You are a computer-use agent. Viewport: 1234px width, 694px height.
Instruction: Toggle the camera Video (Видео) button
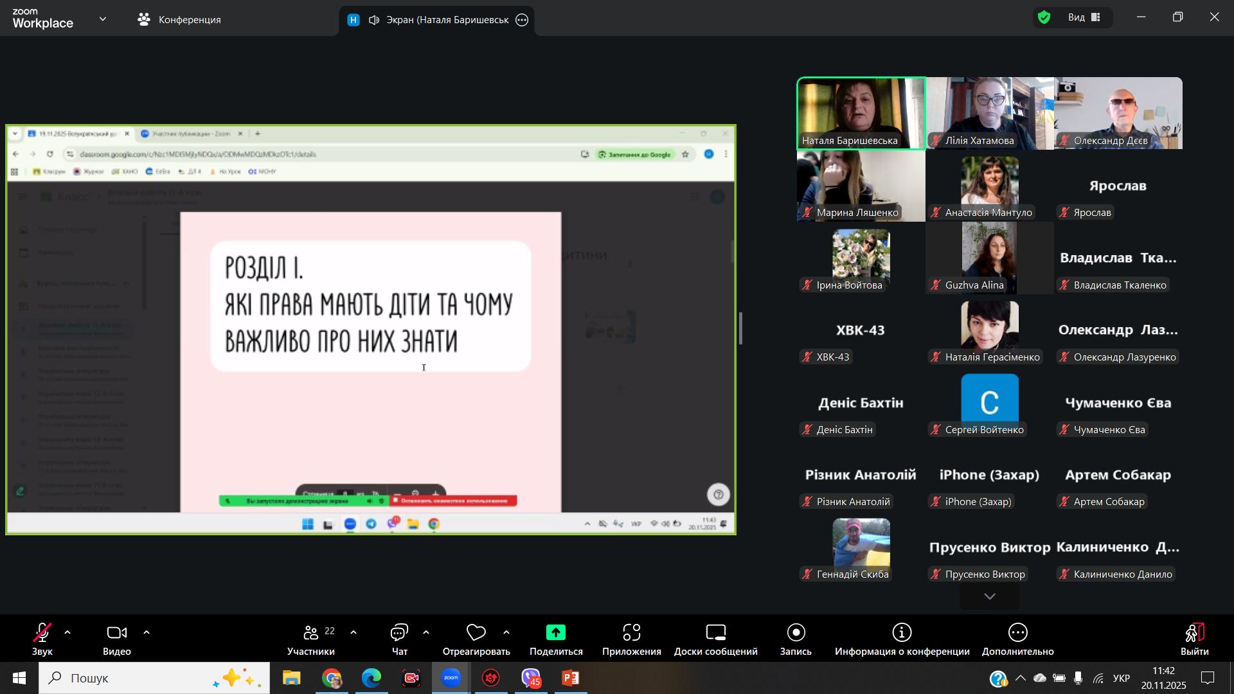[116, 634]
